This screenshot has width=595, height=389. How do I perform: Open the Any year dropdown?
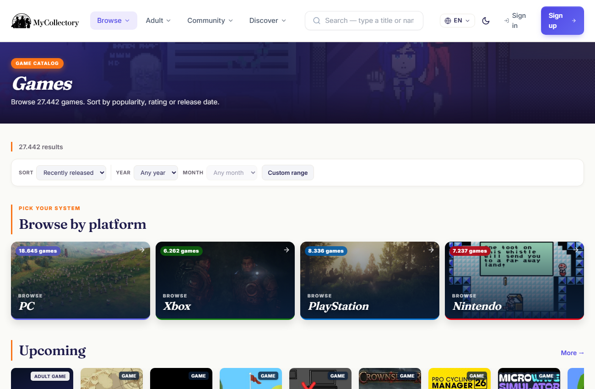(x=156, y=173)
